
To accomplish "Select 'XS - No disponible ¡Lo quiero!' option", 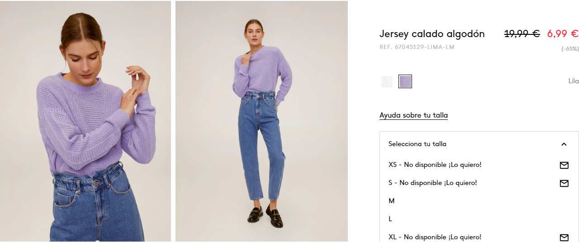I will point(479,165).
